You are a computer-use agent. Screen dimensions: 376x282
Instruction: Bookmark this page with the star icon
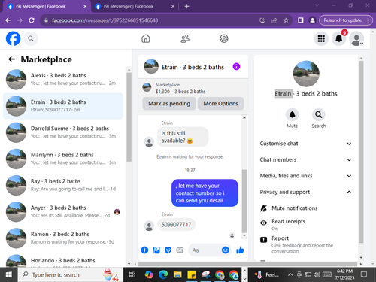point(286,20)
